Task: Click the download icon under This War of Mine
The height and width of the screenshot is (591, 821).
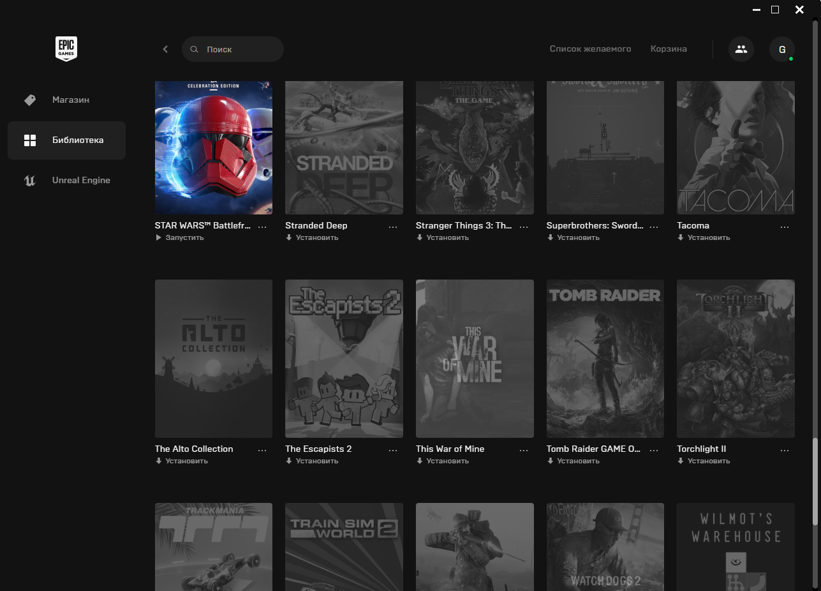Action: click(419, 461)
